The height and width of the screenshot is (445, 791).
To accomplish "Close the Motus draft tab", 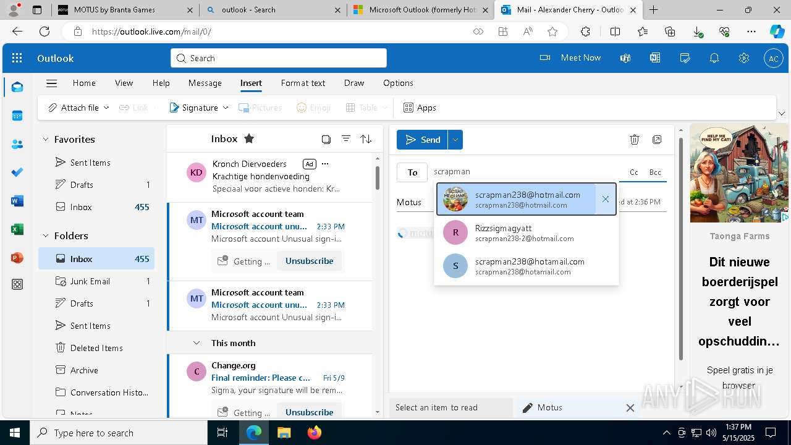I will click(630, 408).
